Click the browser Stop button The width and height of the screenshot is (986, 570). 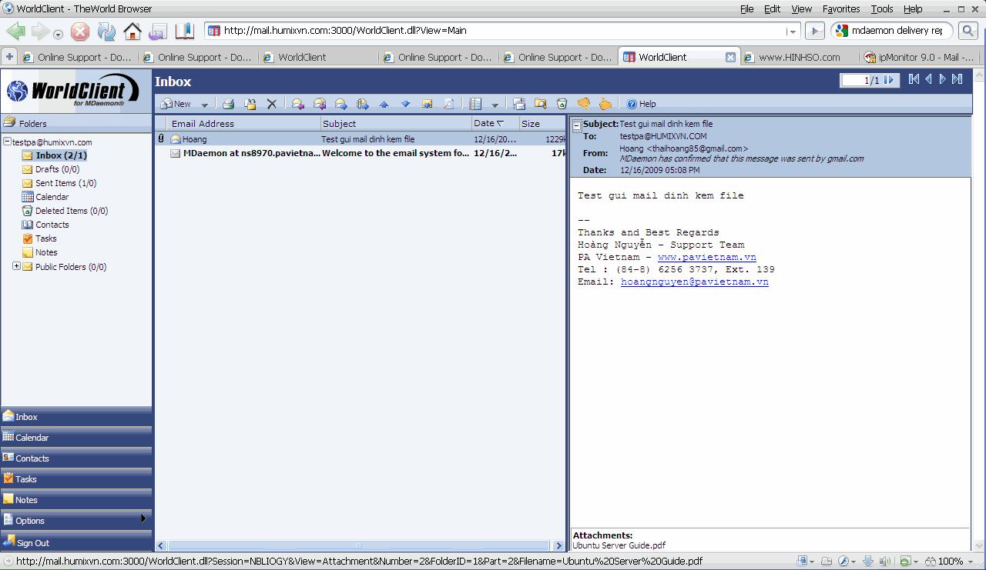point(80,32)
